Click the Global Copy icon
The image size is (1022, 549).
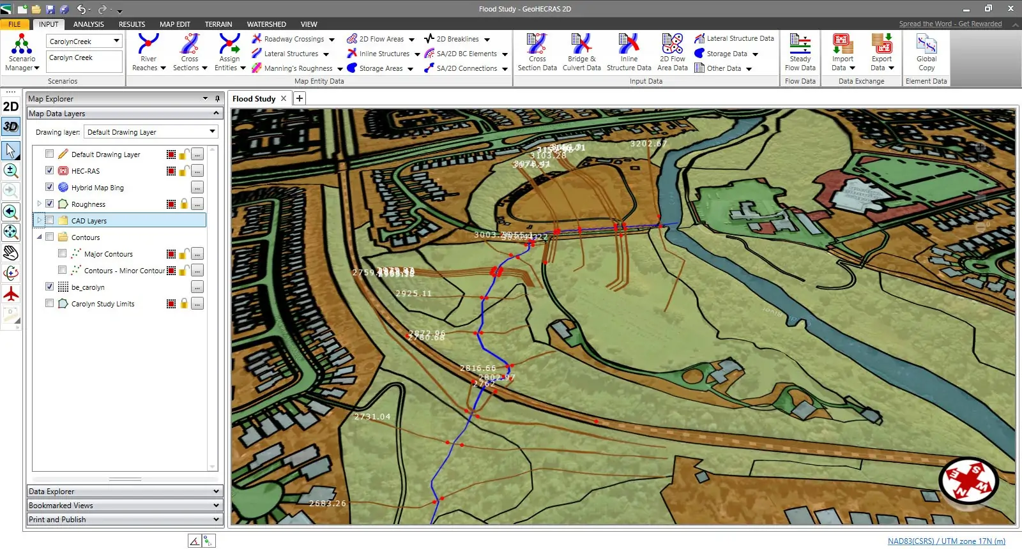[926, 52]
